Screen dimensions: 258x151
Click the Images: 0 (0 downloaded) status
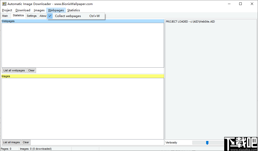36,149
